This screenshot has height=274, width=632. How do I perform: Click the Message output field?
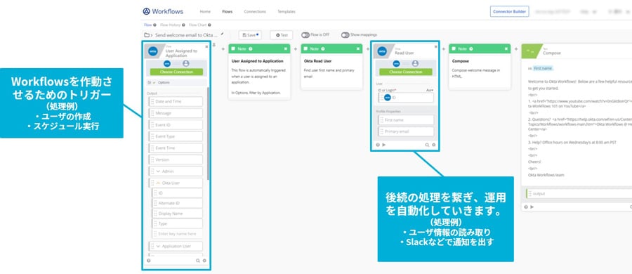coord(176,113)
